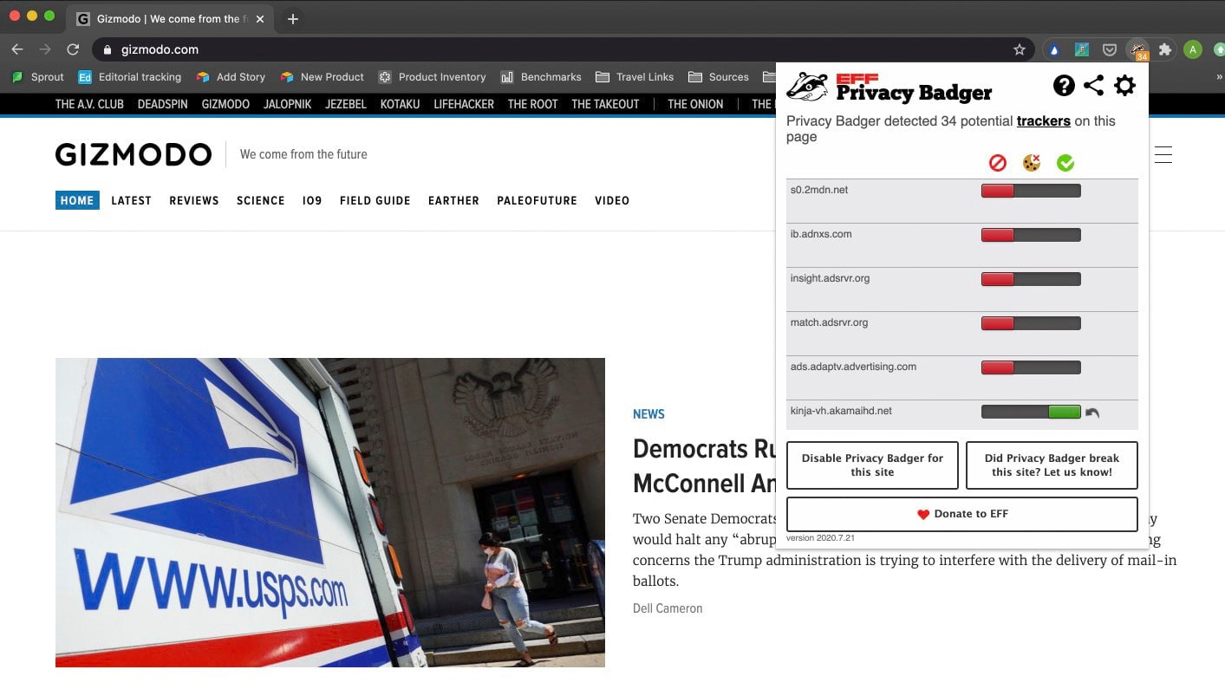Bookmark this page with the star icon

coord(1020,49)
